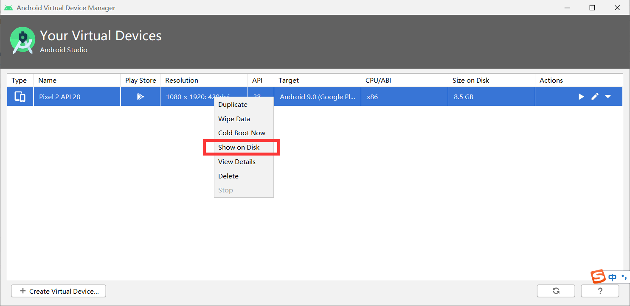This screenshot has width=630, height=306.
Task: Expand the Actions dropdown arrow
Action: click(608, 97)
